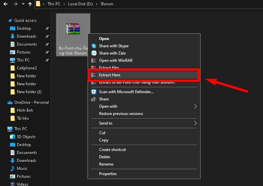Select This PC in address breadcrumb
Image resolution: width=263 pixels, height=186 pixels.
54,4
